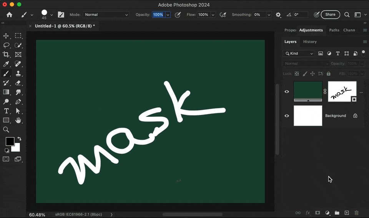This screenshot has height=218, width=369.
Task: Select the Hand tool
Action: pyautogui.click(x=18, y=120)
